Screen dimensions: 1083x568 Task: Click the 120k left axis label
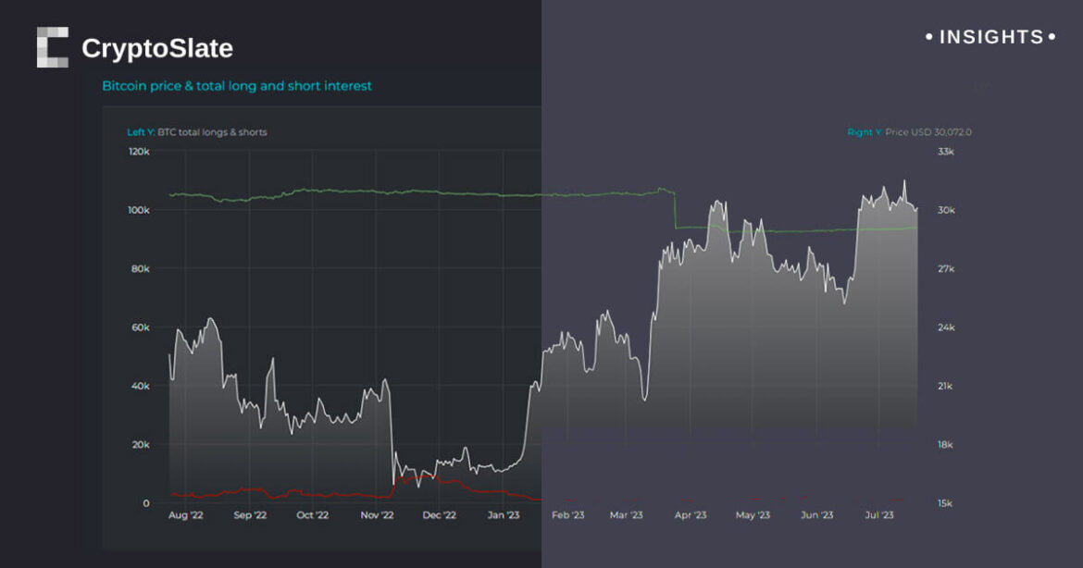click(x=139, y=151)
